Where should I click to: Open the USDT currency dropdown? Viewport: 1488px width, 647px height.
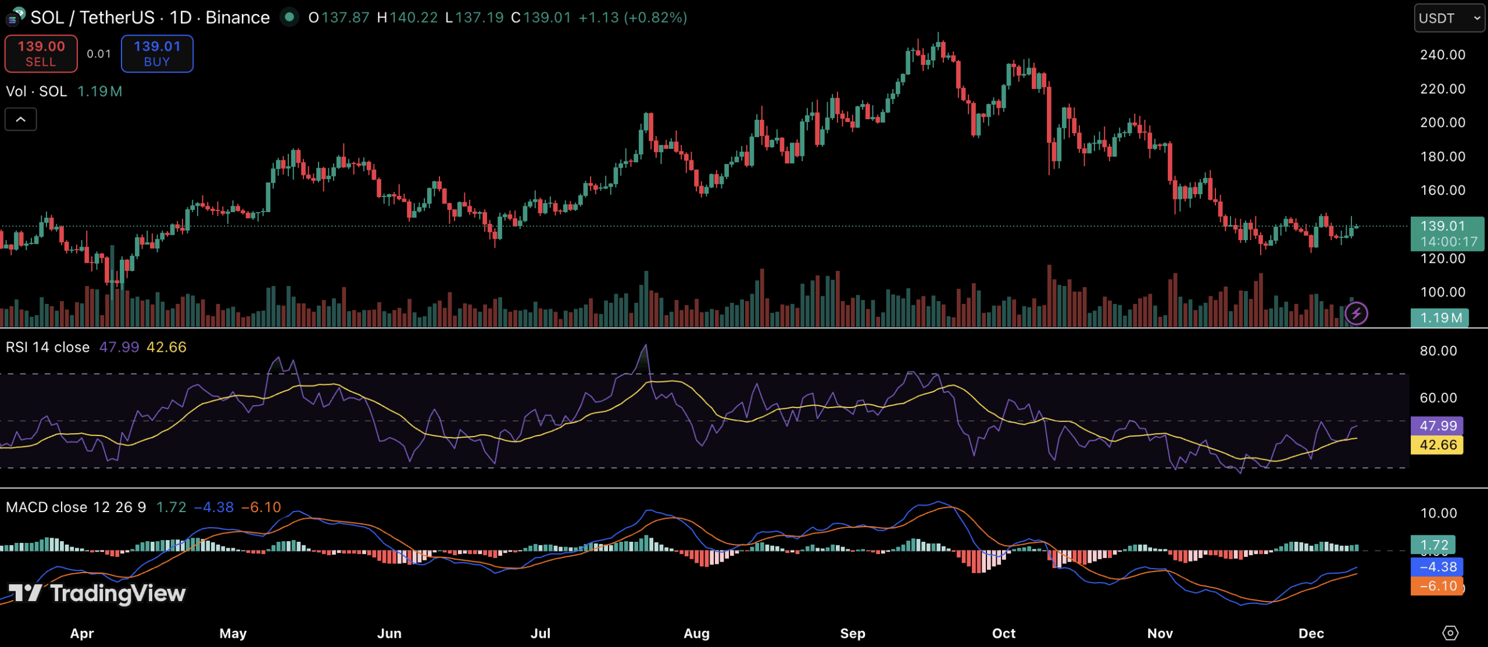coord(1449,18)
